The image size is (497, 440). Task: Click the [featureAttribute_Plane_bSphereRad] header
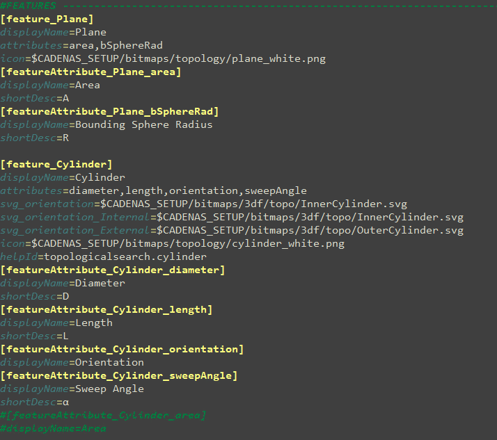click(109, 112)
